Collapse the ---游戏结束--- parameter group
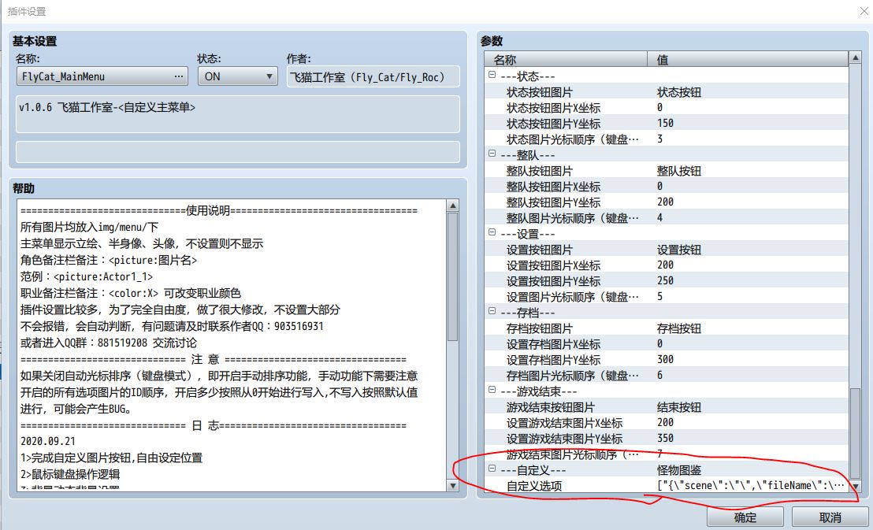 pos(492,390)
